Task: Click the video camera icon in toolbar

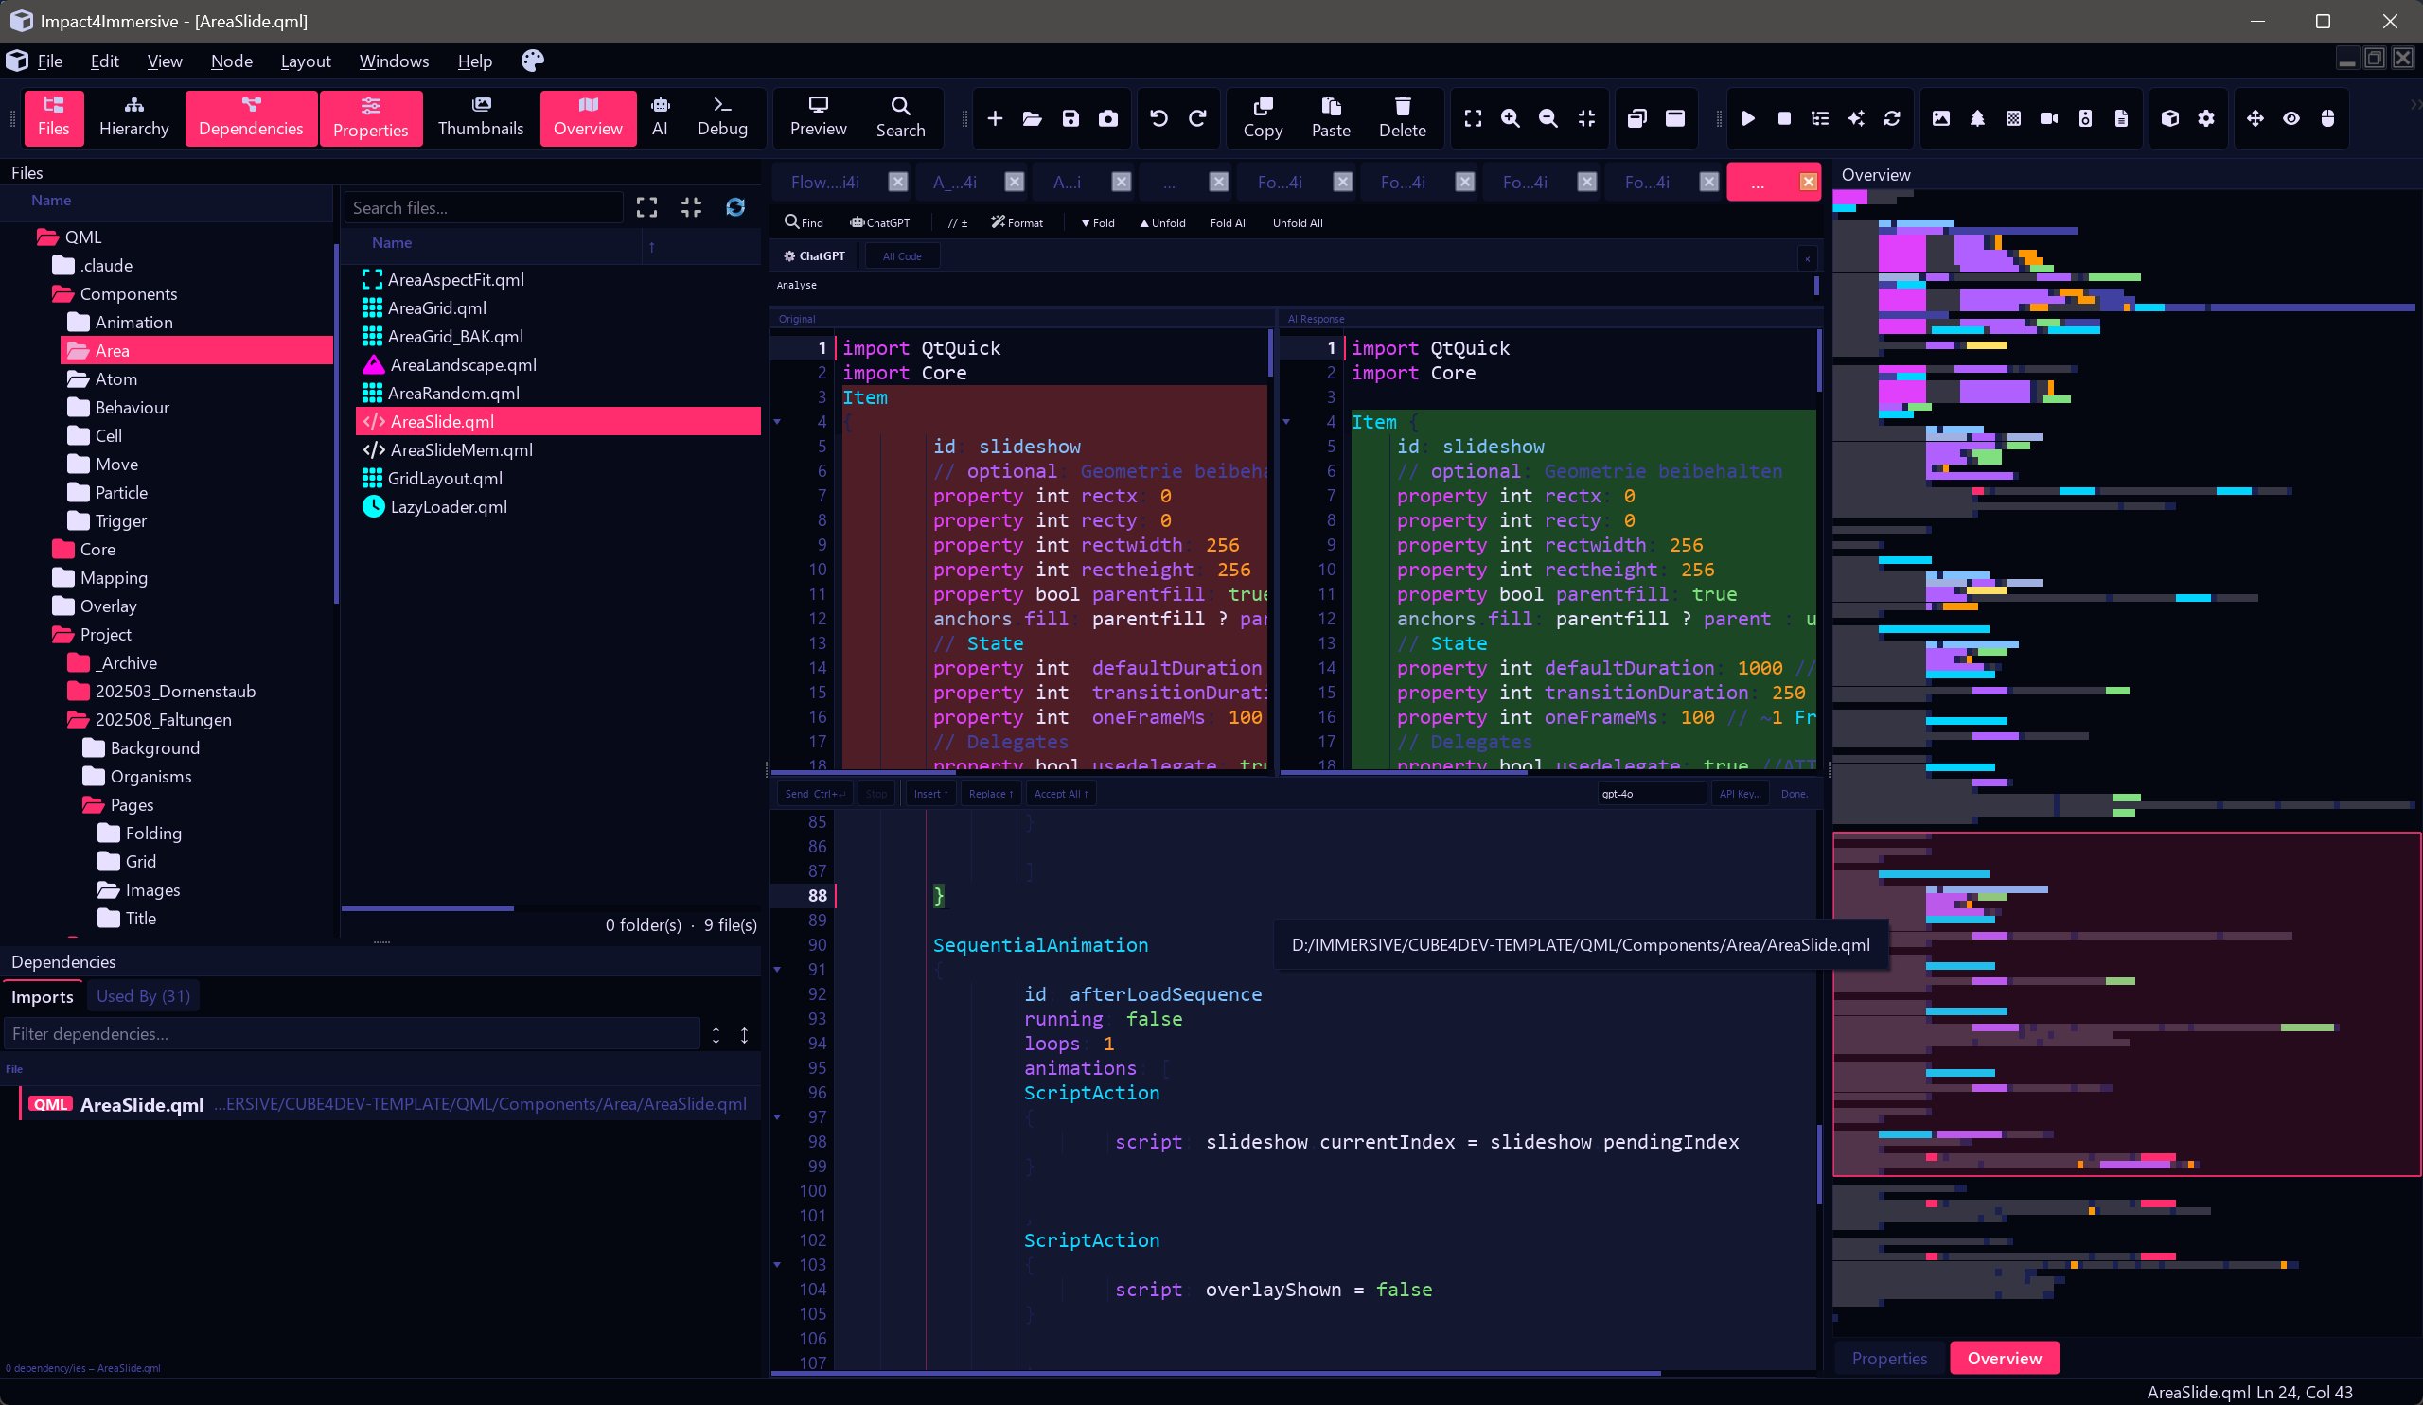Action: point(2049,118)
